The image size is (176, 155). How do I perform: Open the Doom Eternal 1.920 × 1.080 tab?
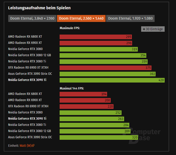130,18
